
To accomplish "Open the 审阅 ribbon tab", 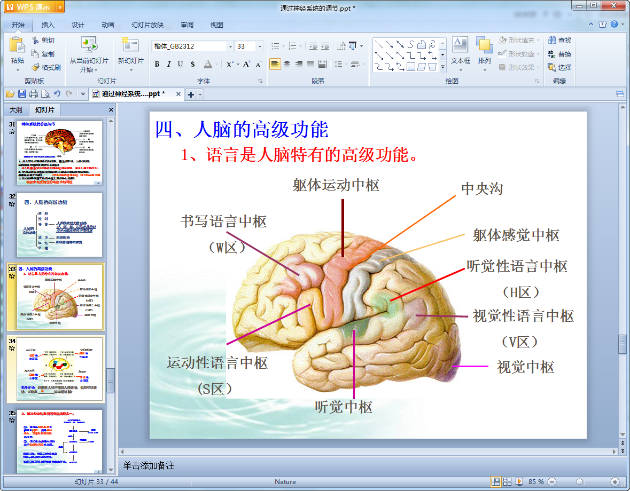I will point(187,25).
